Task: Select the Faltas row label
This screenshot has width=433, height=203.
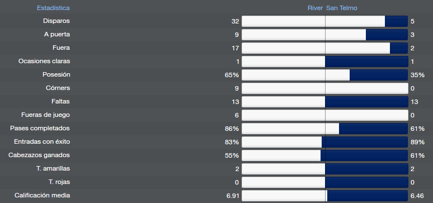Action: [x=60, y=101]
